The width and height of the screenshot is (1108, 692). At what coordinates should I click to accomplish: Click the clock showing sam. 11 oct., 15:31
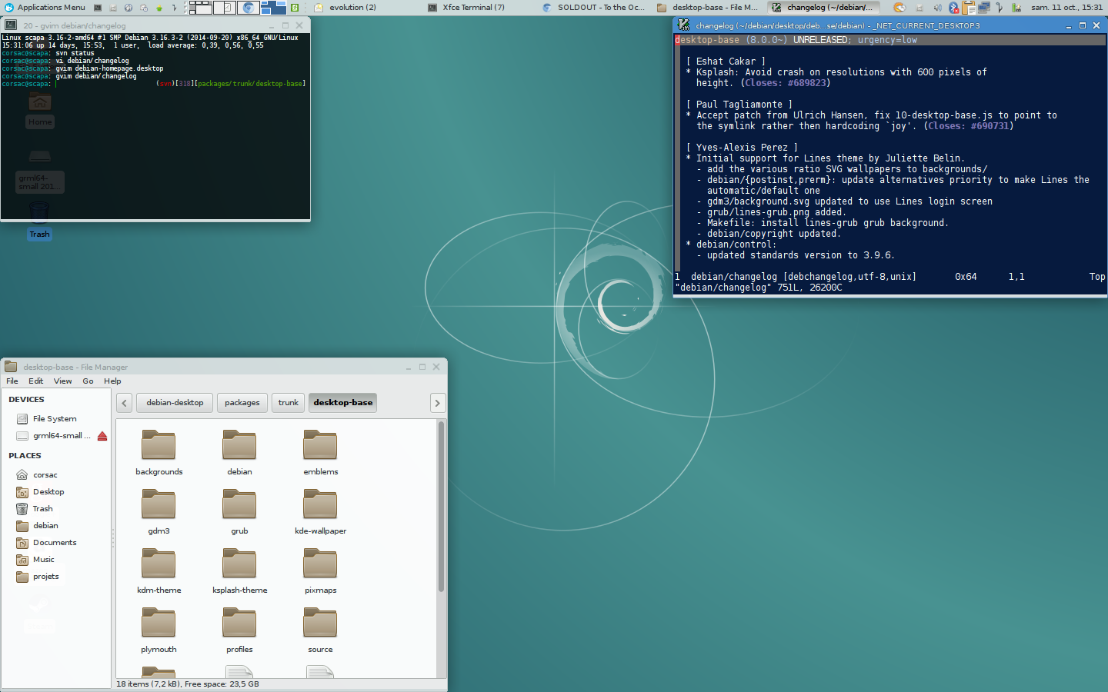[x=1066, y=7]
